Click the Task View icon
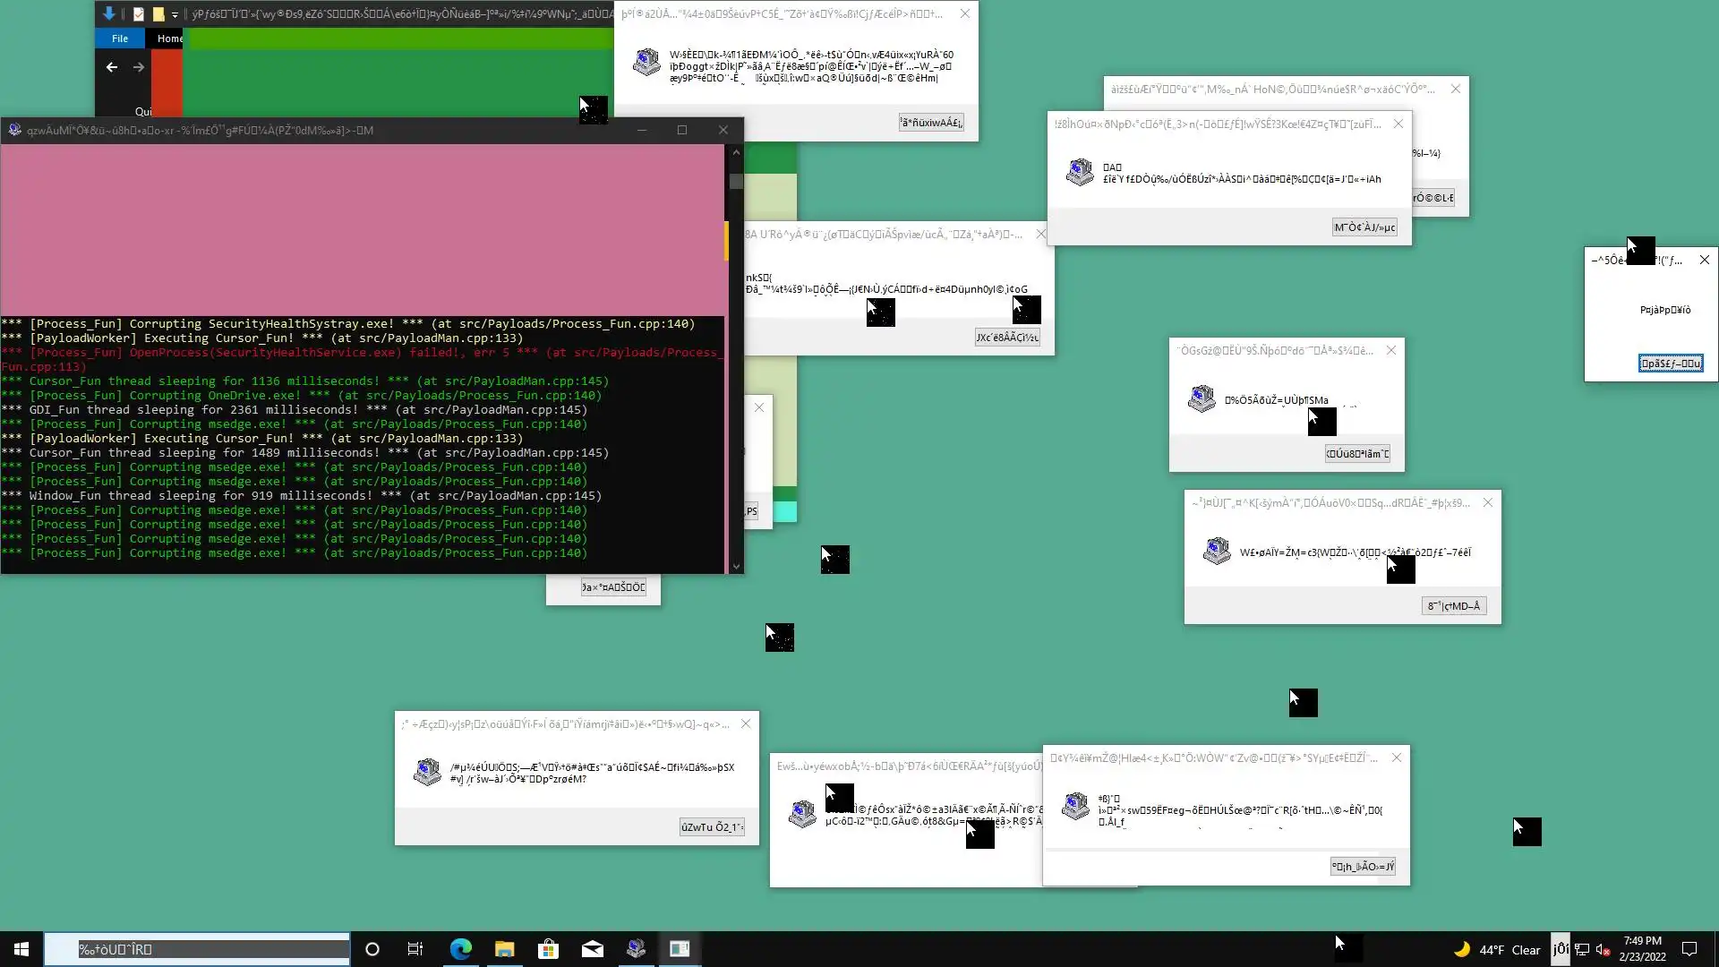The height and width of the screenshot is (967, 1719). click(415, 949)
